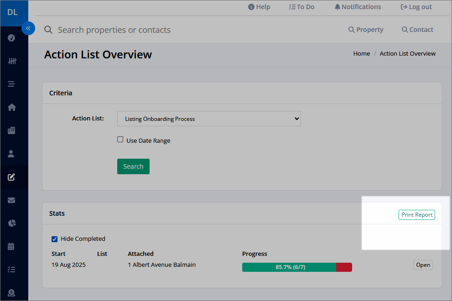452x301 pixels.
Task: Select the building icon in sidebar
Action: (11, 130)
